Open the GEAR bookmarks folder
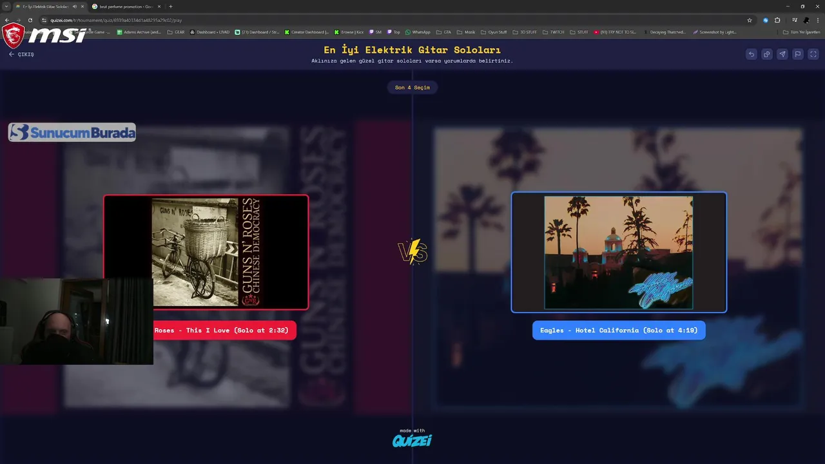This screenshot has height=464, width=825. 175,32
